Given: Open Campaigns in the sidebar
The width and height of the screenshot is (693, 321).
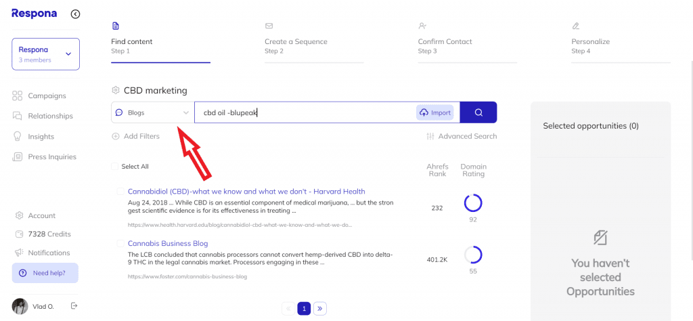Looking at the screenshot, I should point(47,95).
